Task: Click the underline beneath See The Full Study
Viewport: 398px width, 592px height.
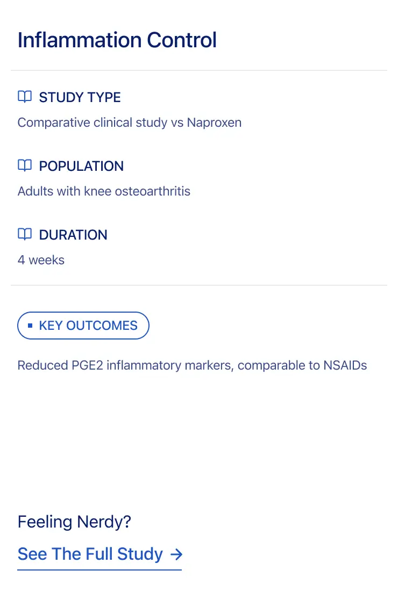Action: point(99,569)
